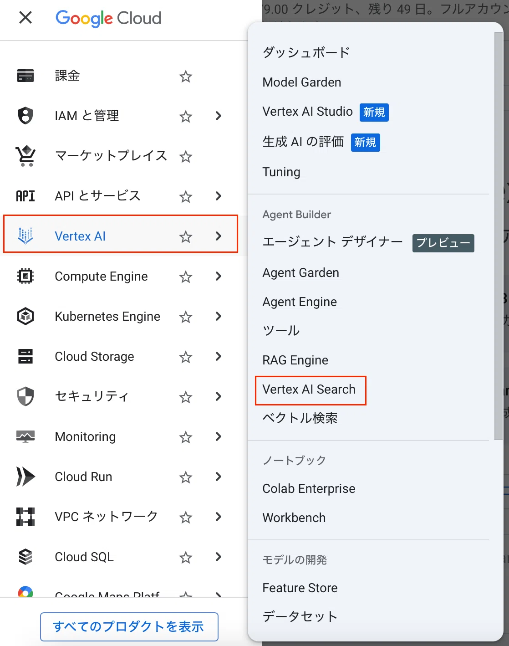509x646 pixels.
Task: Click the billing (課金) card icon
Action: (x=25, y=76)
